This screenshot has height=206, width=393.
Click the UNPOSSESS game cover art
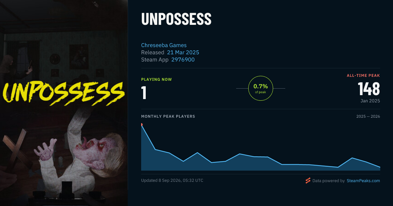point(64,103)
